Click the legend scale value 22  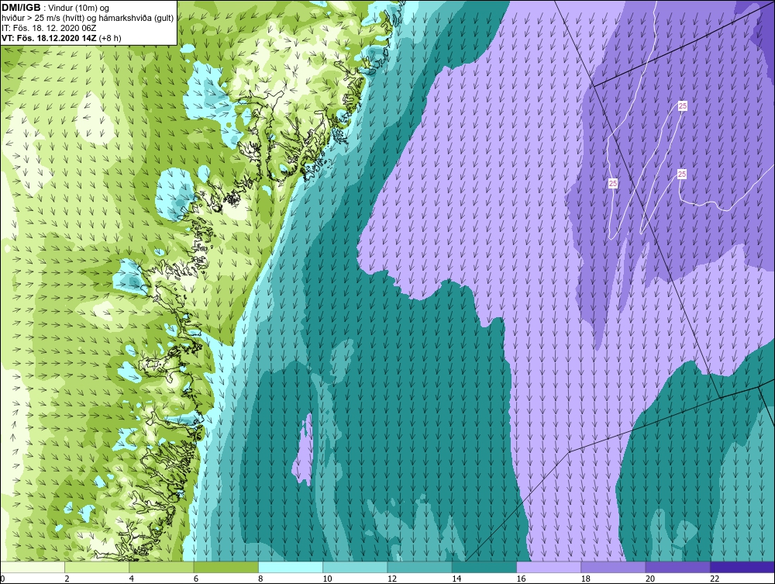(x=715, y=579)
